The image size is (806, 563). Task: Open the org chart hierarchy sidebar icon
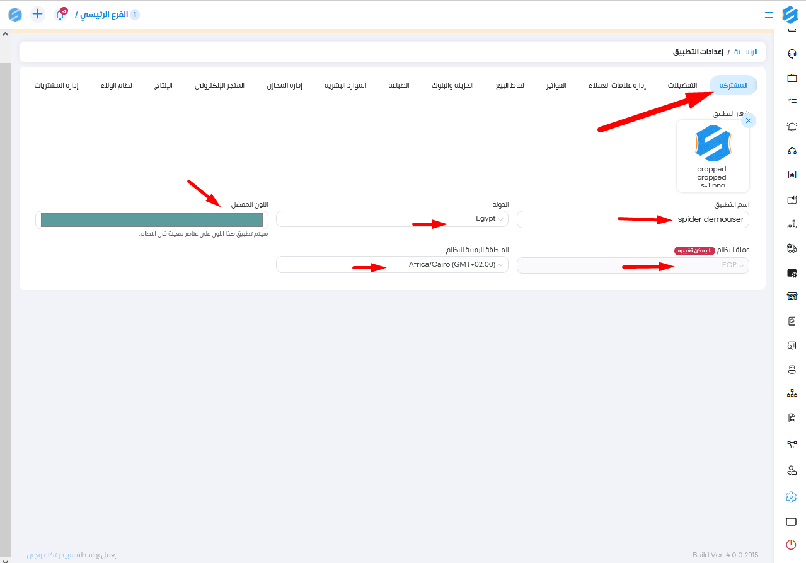coord(792,393)
